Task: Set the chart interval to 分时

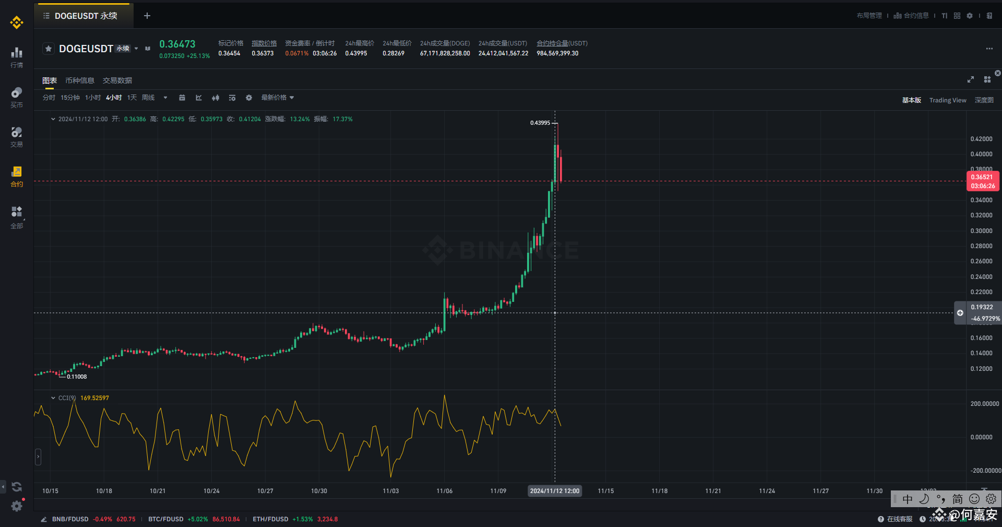Action: point(49,98)
